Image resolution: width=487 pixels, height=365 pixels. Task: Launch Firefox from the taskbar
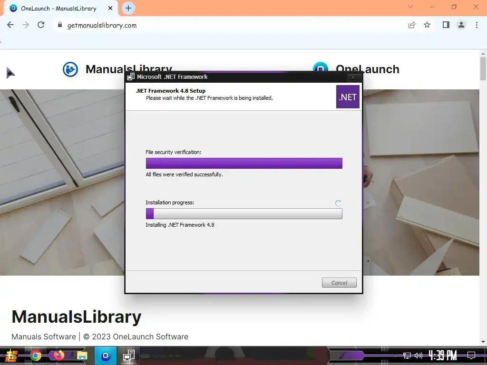(58, 355)
